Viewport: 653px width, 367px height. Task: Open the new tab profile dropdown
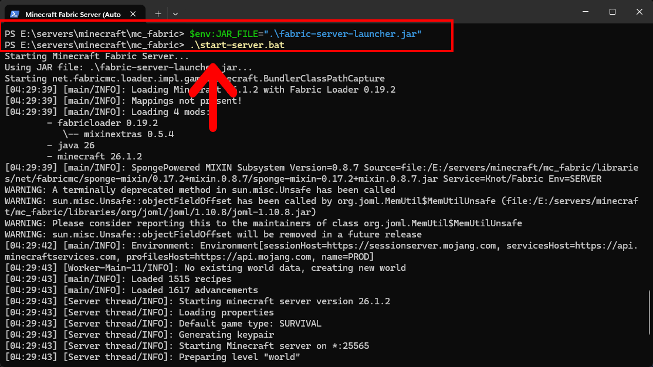coord(175,14)
